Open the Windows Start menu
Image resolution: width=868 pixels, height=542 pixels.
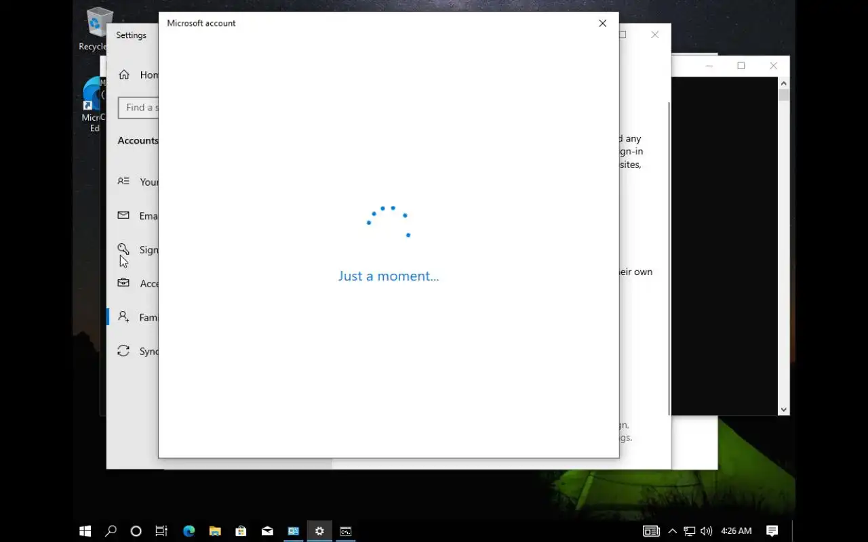(x=85, y=531)
